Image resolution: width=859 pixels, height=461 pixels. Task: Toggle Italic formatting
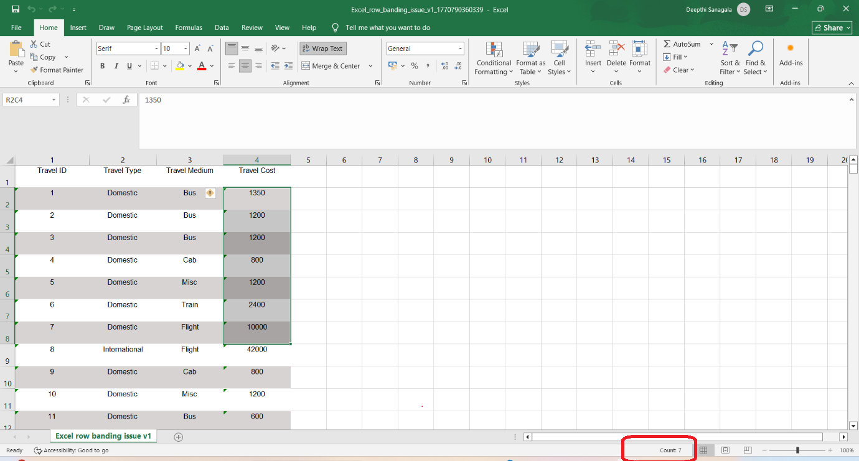[116, 66]
